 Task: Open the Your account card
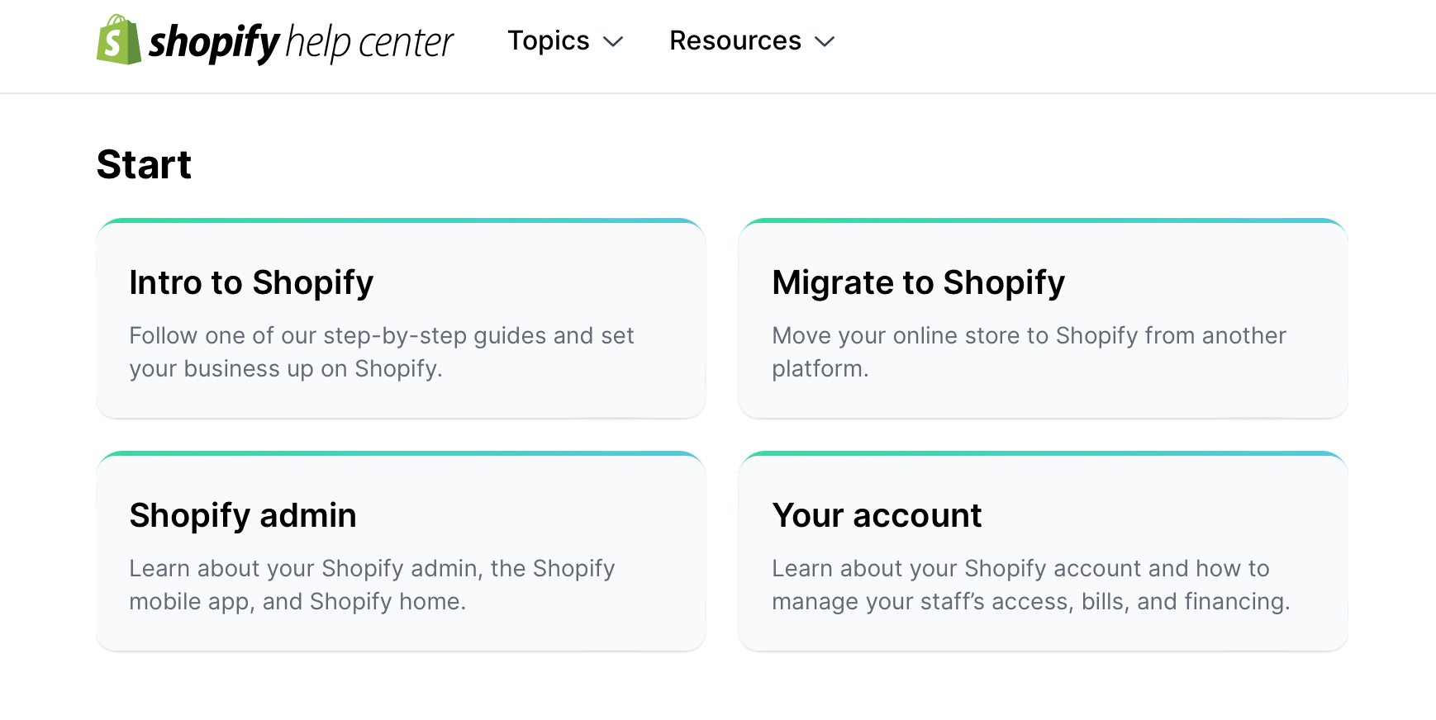pos(1044,552)
